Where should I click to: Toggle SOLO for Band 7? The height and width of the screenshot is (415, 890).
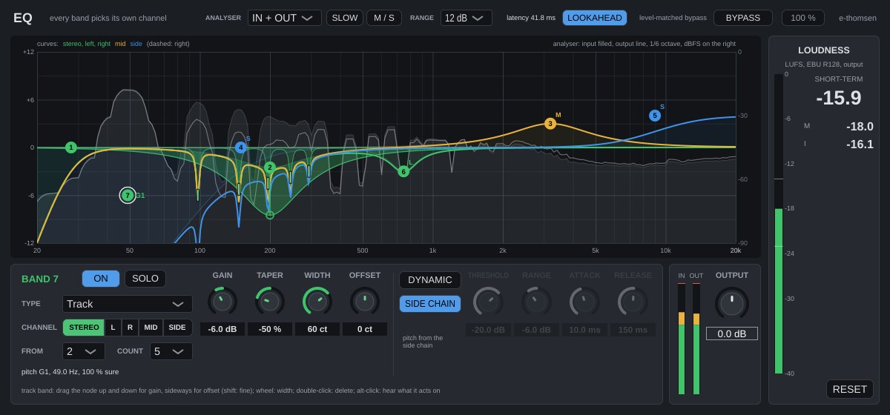click(145, 279)
